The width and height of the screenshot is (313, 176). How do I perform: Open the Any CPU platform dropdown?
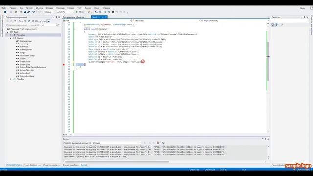(65, 12)
